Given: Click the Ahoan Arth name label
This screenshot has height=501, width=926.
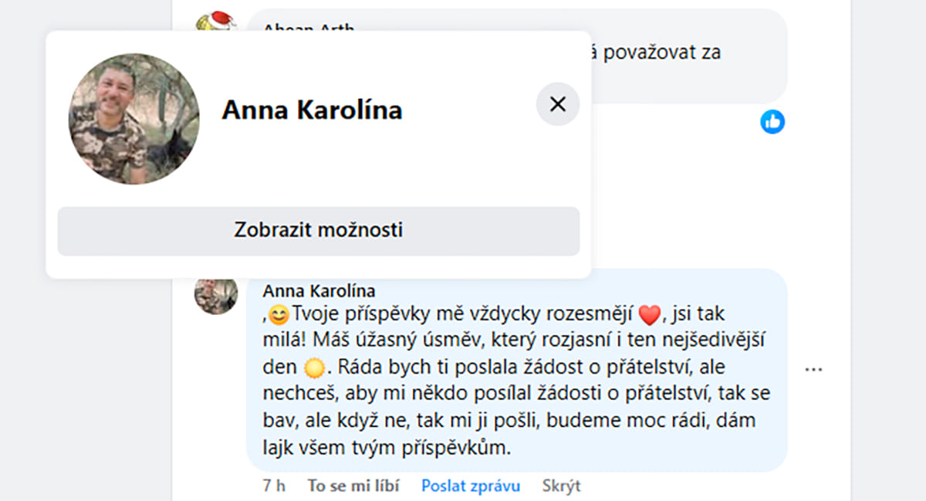Looking at the screenshot, I should (x=310, y=29).
